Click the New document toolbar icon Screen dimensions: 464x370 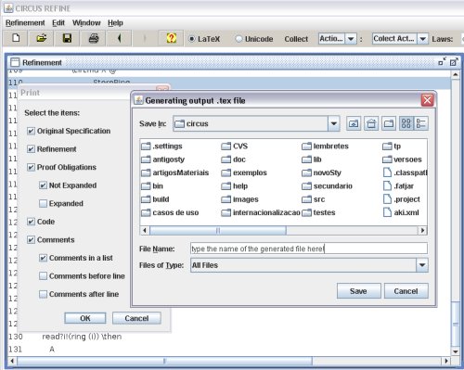(16, 38)
